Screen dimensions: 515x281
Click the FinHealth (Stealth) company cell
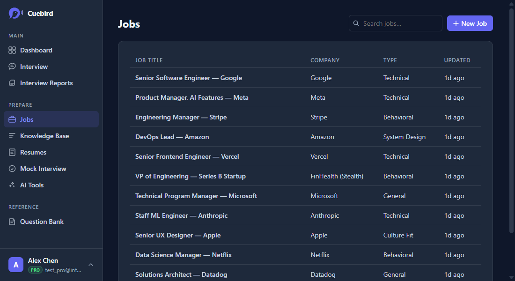(337, 176)
